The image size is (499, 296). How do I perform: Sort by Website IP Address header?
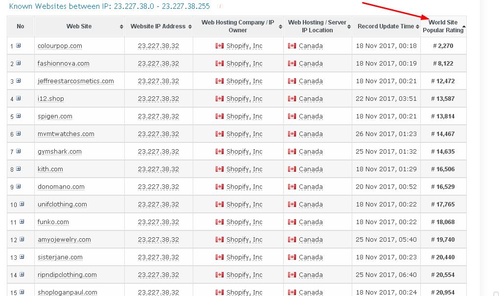click(158, 26)
